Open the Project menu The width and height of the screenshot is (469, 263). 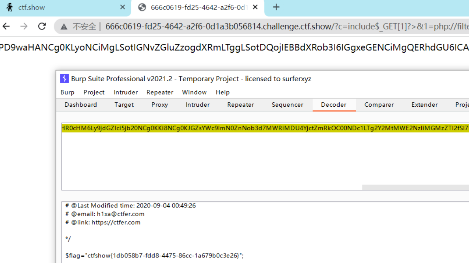click(x=94, y=92)
